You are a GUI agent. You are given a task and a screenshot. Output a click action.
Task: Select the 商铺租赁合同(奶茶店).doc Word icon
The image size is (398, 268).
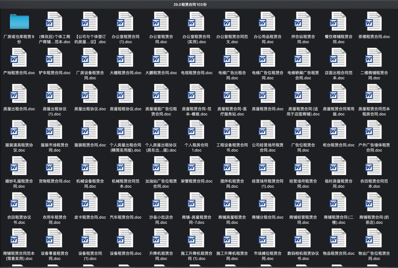coord(374,202)
